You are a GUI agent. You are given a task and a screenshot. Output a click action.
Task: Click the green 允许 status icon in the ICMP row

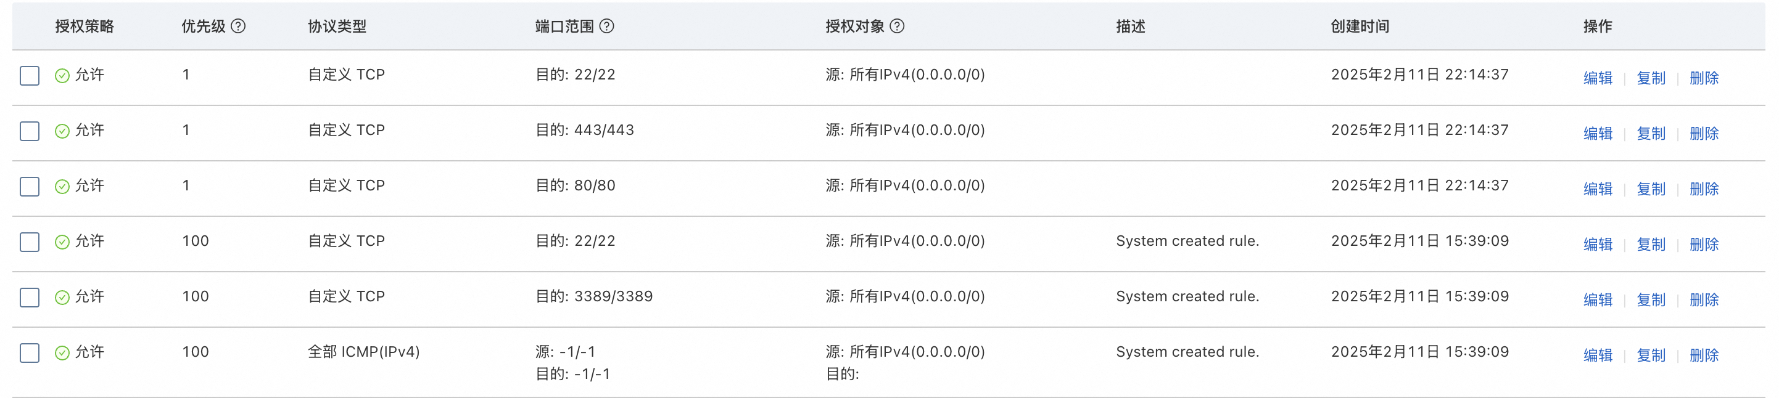[x=62, y=352]
